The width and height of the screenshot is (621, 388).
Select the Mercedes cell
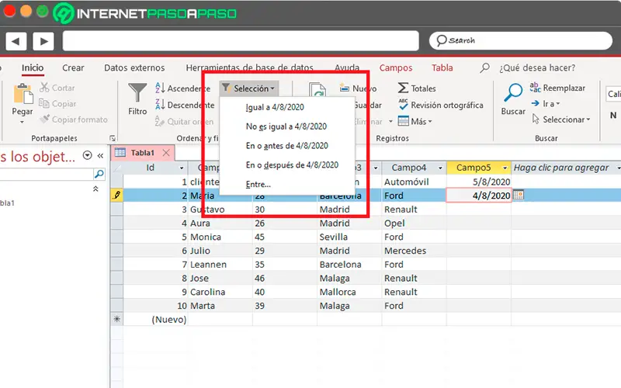coord(414,251)
